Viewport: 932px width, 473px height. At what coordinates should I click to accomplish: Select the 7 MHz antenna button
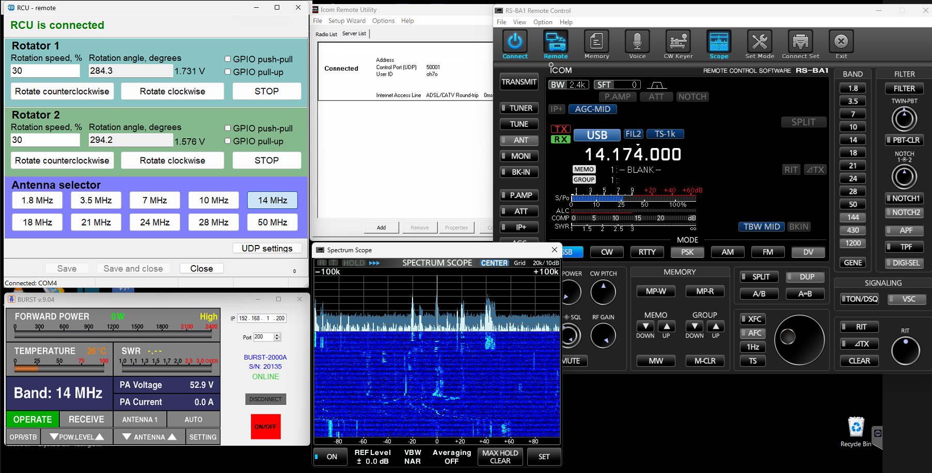[x=155, y=200]
